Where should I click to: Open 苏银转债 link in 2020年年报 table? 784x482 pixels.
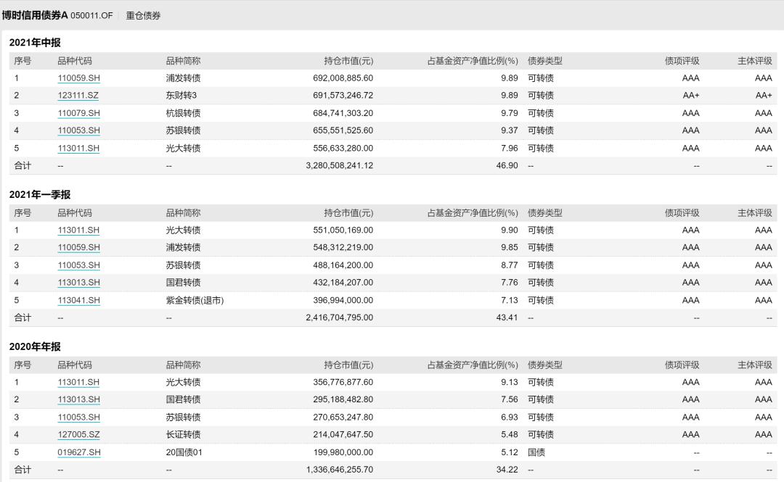78,417
